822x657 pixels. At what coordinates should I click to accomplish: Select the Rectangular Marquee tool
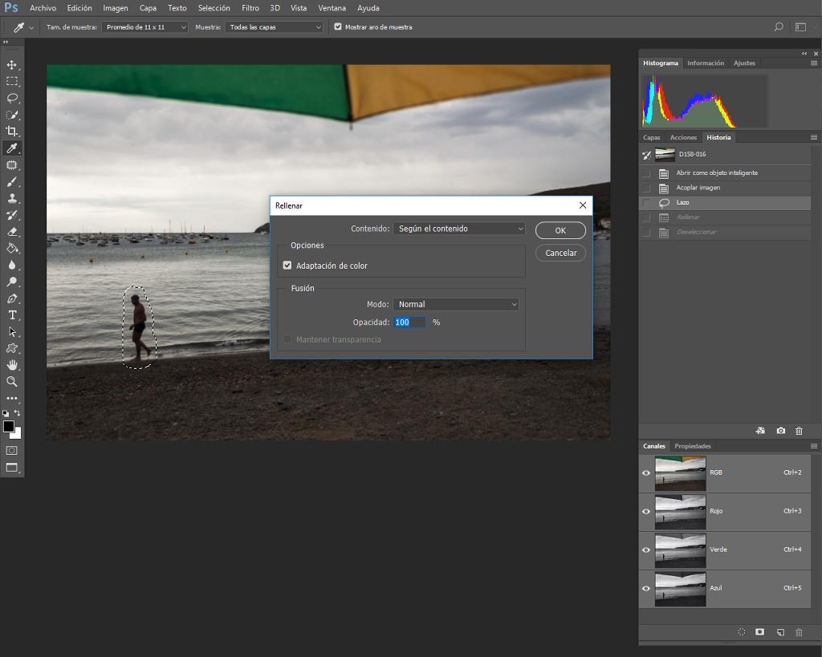pos(11,81)
